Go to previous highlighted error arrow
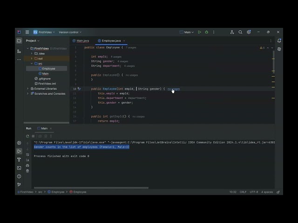The image size is (298, 223). (268, 48)
